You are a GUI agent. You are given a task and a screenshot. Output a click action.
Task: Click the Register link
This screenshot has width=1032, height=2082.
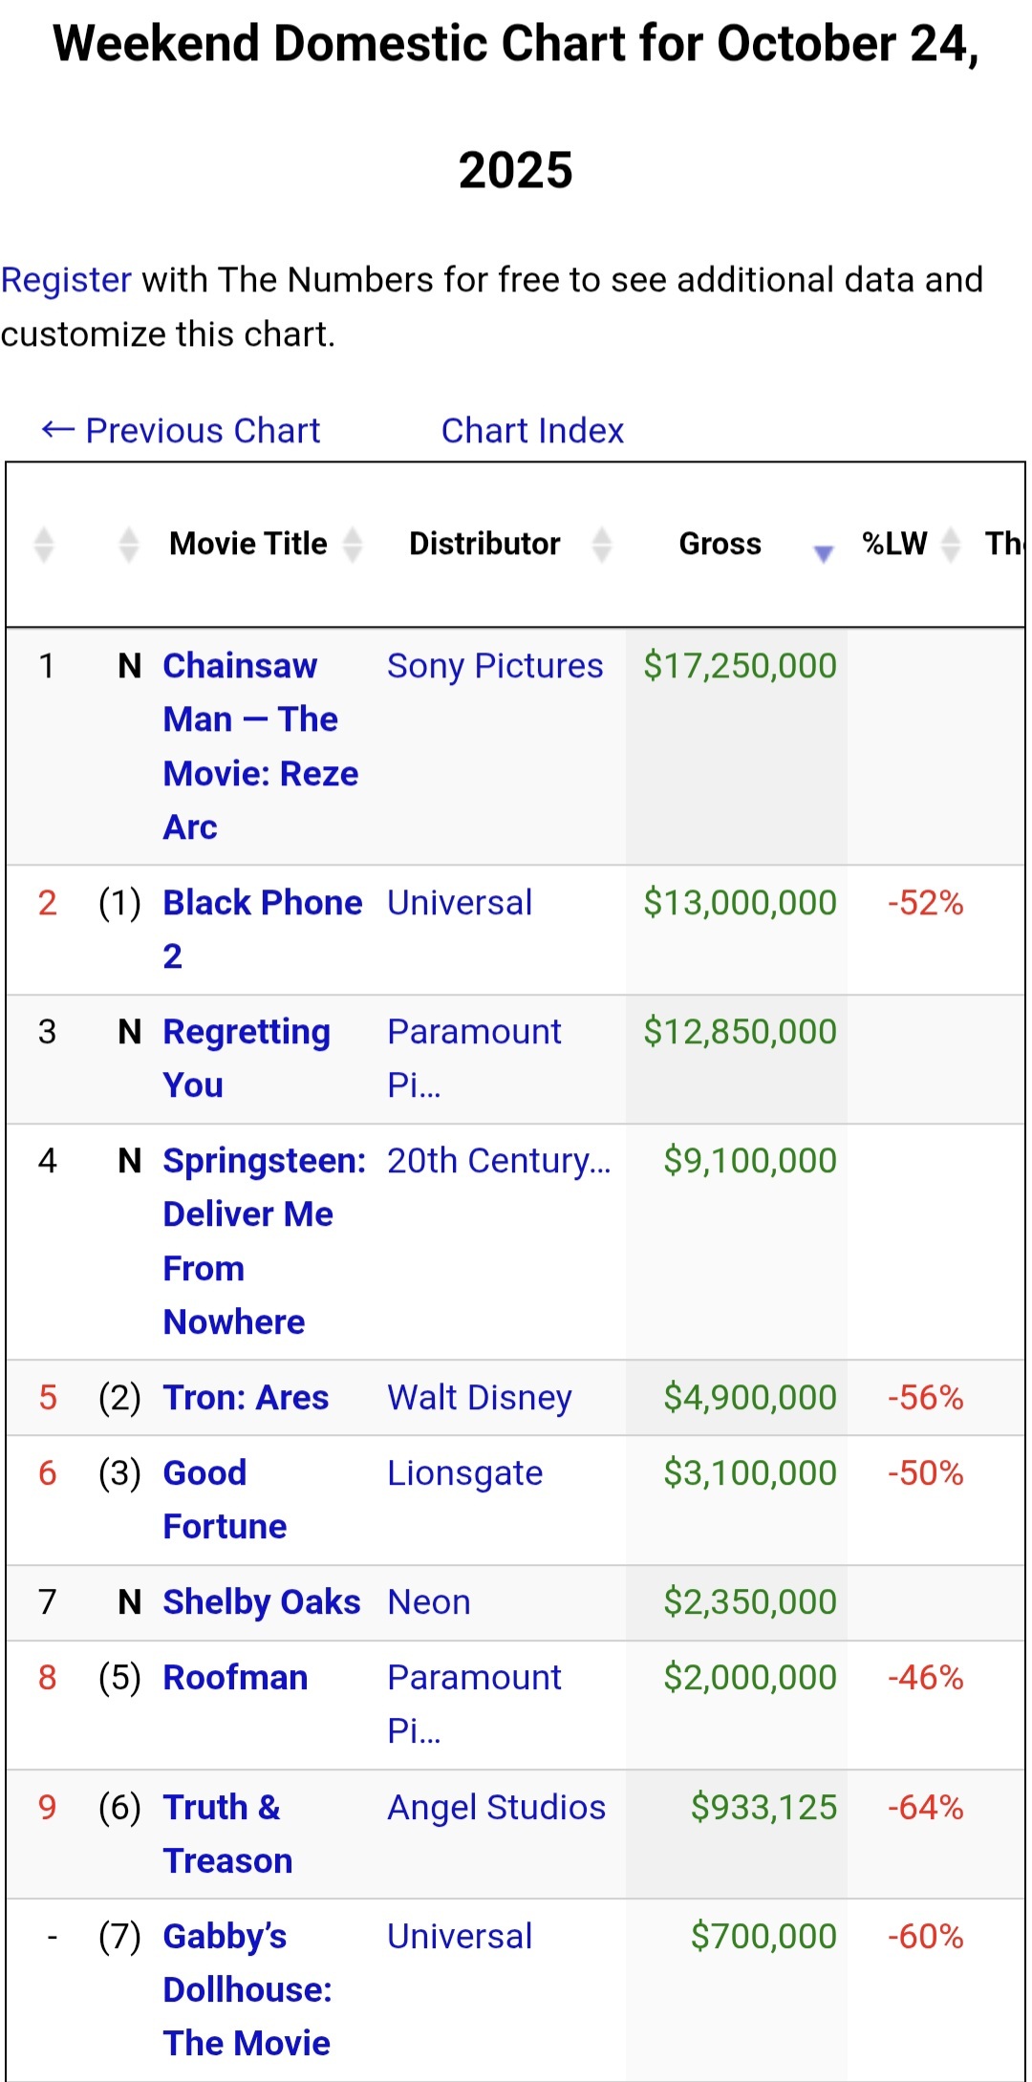click(66, 280)
